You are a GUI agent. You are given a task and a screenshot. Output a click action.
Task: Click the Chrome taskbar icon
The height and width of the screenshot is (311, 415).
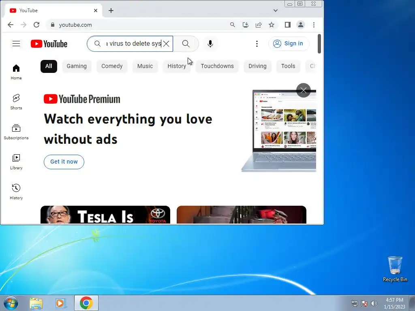point(86,303)
